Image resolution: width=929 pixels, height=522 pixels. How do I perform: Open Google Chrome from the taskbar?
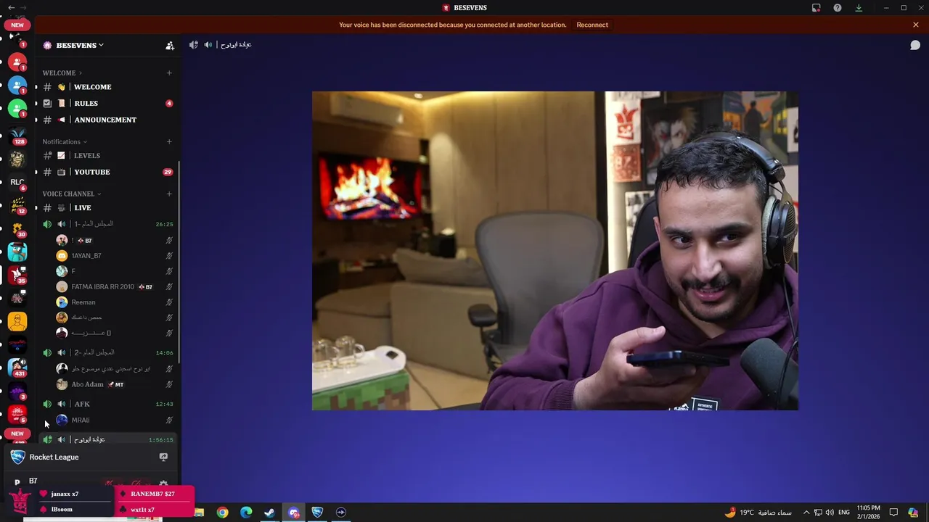[x=223, y=513]
